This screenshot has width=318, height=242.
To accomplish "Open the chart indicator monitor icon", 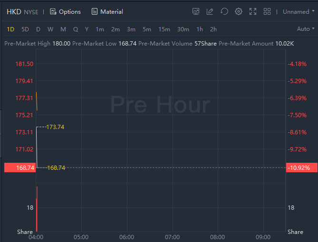I will click(x=196, y=11).
